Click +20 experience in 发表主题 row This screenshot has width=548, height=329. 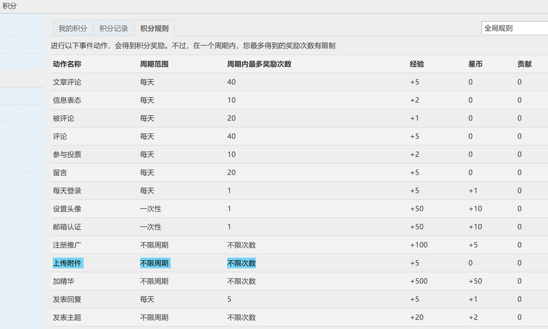coord(417,317)
